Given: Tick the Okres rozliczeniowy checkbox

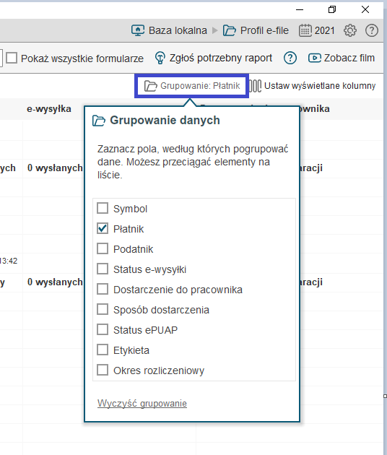Looking at the screenshot, I should pyautogui.click(x=103, y=370).
